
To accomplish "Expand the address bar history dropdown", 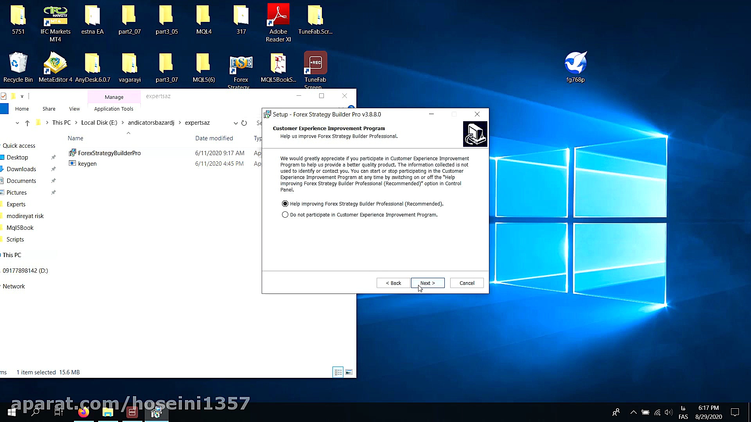I will coord(235,123).
